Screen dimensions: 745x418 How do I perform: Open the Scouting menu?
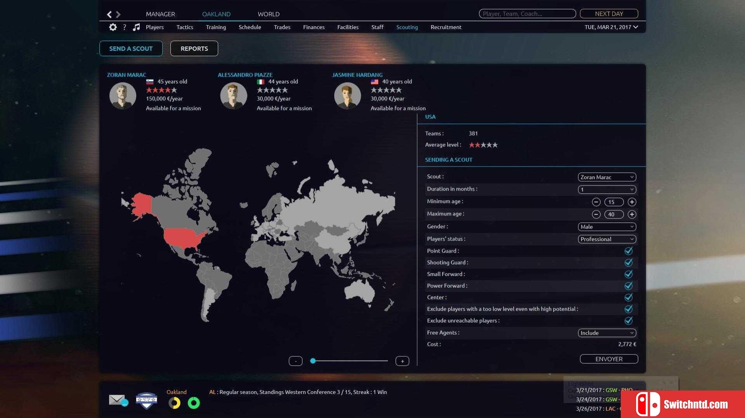pos(407,27)
